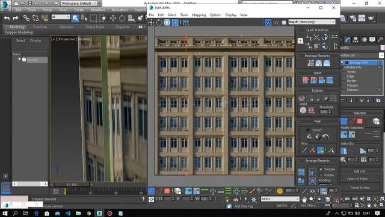Viewport: 385px width, 217px height.
Task: Select the Freeform Mode tool in Edit UVWs
Action: (175, 23)
